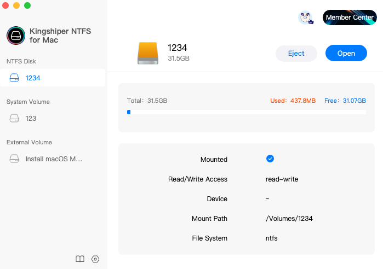Click the Total: 31.5GB label
Image resolution: width=383 pixels, height=269 pixels.
147,101
